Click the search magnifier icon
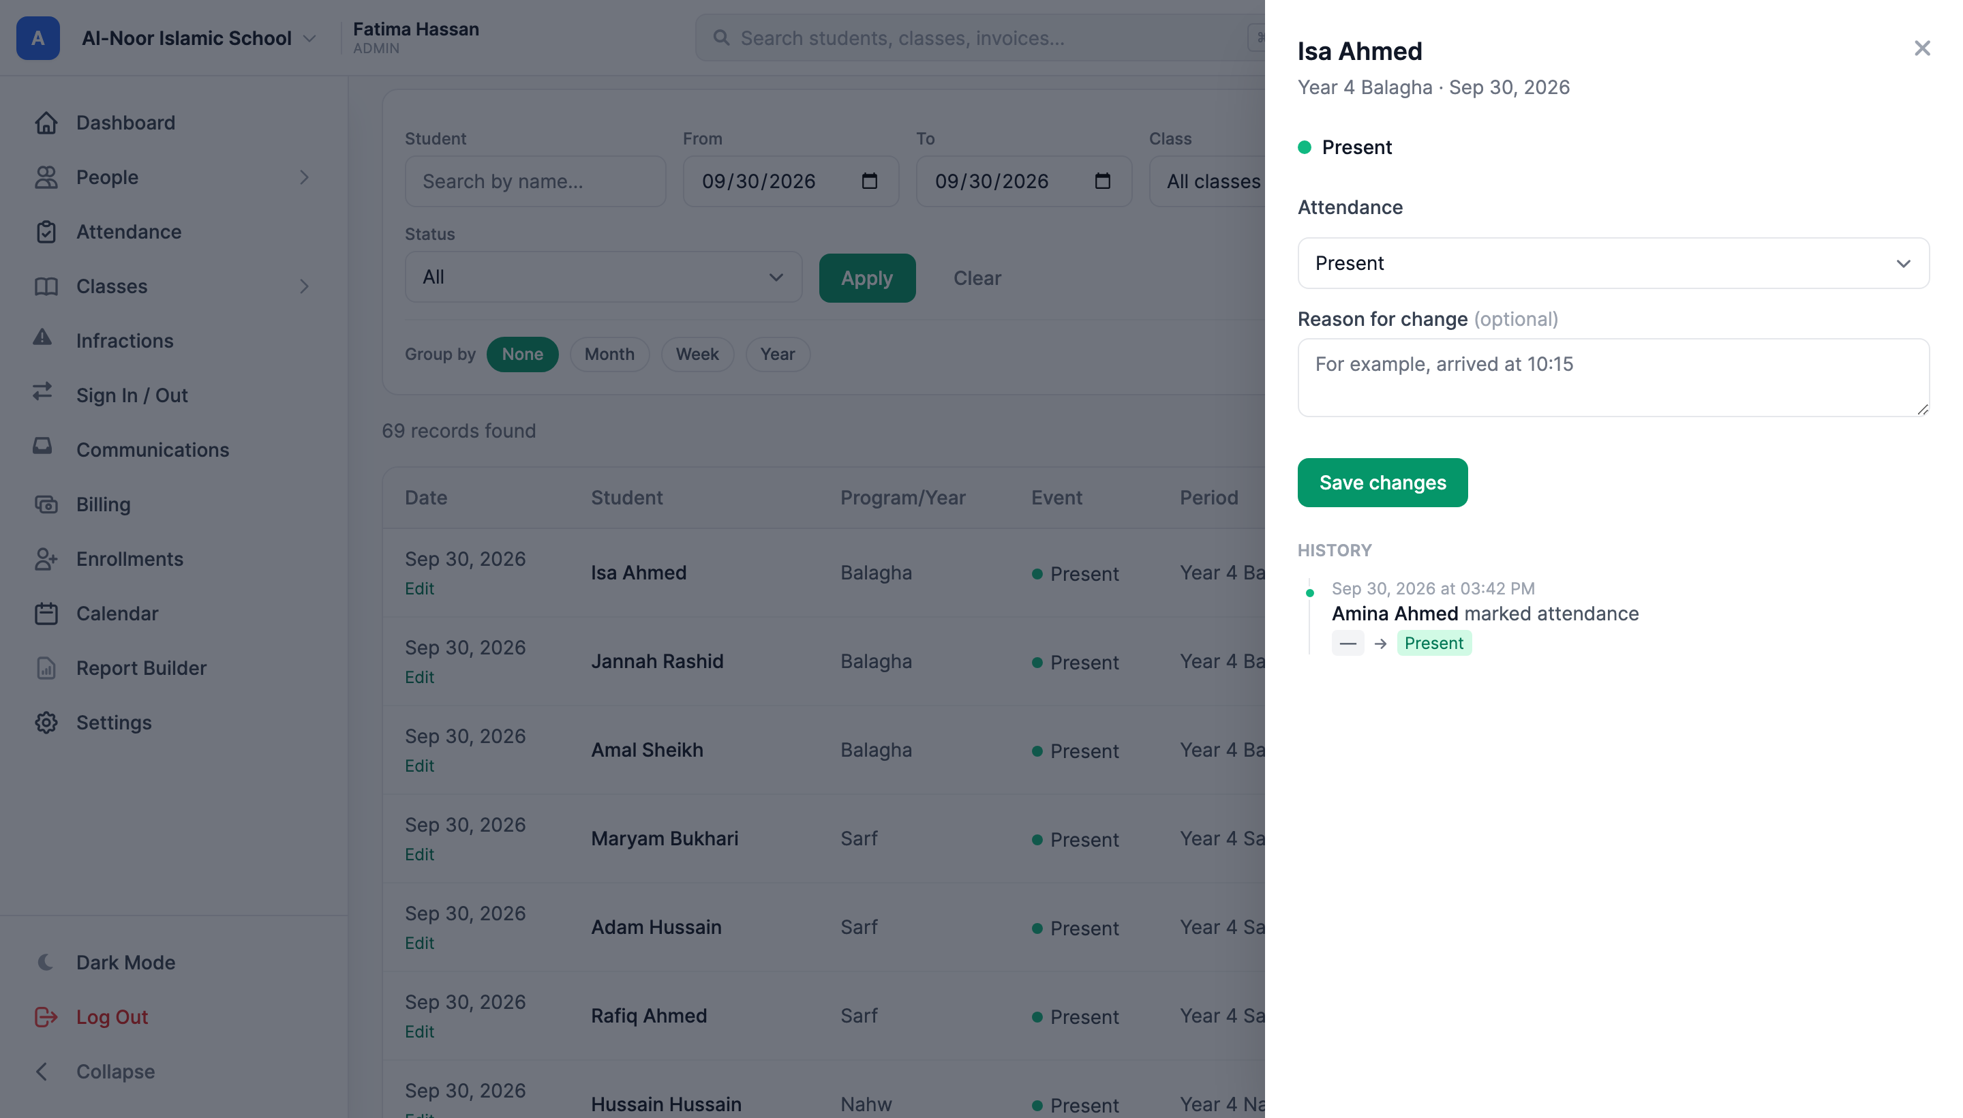Screen dimensions: 1963x1118 click(721, 37)
